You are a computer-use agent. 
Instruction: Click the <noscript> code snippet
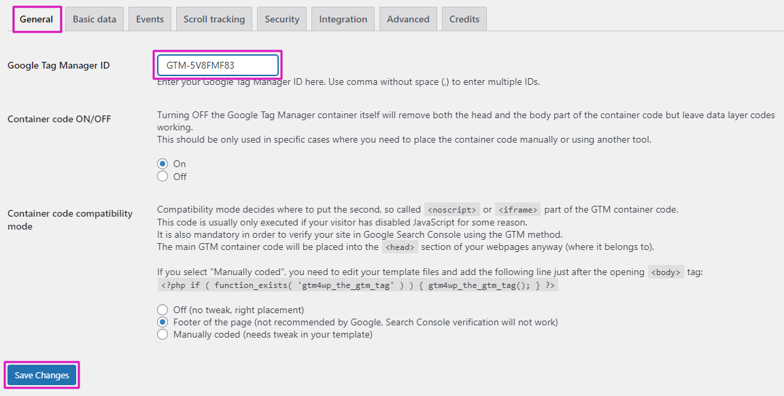click(x=452, y=210)
